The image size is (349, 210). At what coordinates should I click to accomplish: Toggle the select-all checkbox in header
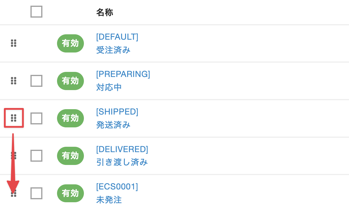(x=36, y=12)
